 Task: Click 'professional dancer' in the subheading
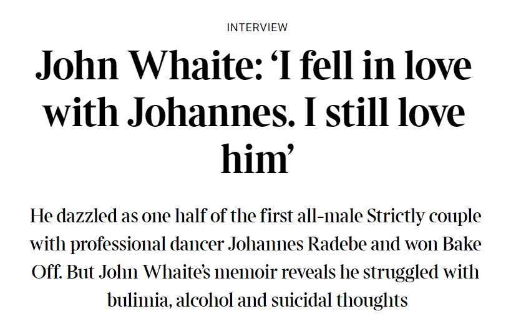(x=147, y=245)
